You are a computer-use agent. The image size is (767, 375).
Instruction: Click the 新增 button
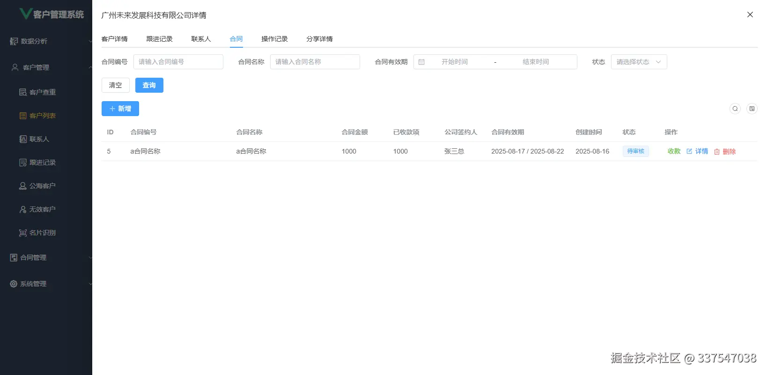(x=120, y=109)
